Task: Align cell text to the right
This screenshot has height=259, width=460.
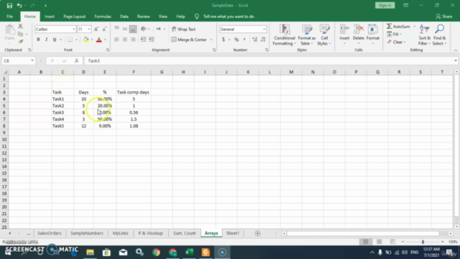Action: (x=133, y=40)
